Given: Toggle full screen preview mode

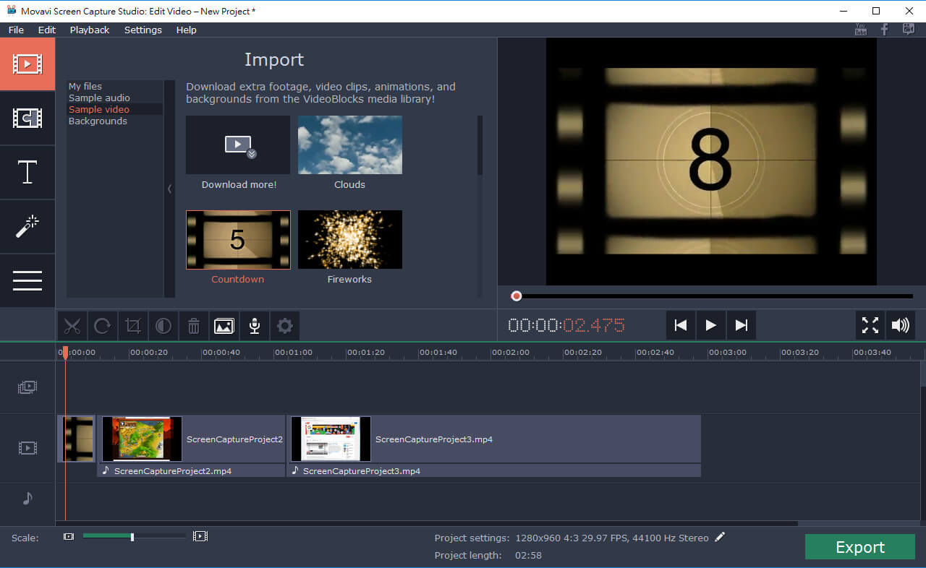Looking at the screenshot, I should click(870, 325).
